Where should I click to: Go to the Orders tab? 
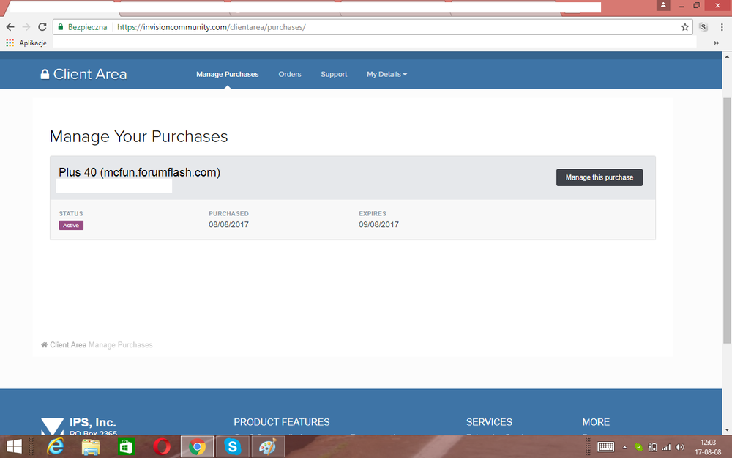click(290, 74)
